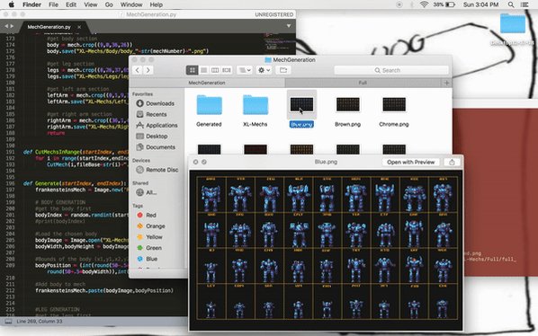Open the editor tab list dropdown

point(289,26)
